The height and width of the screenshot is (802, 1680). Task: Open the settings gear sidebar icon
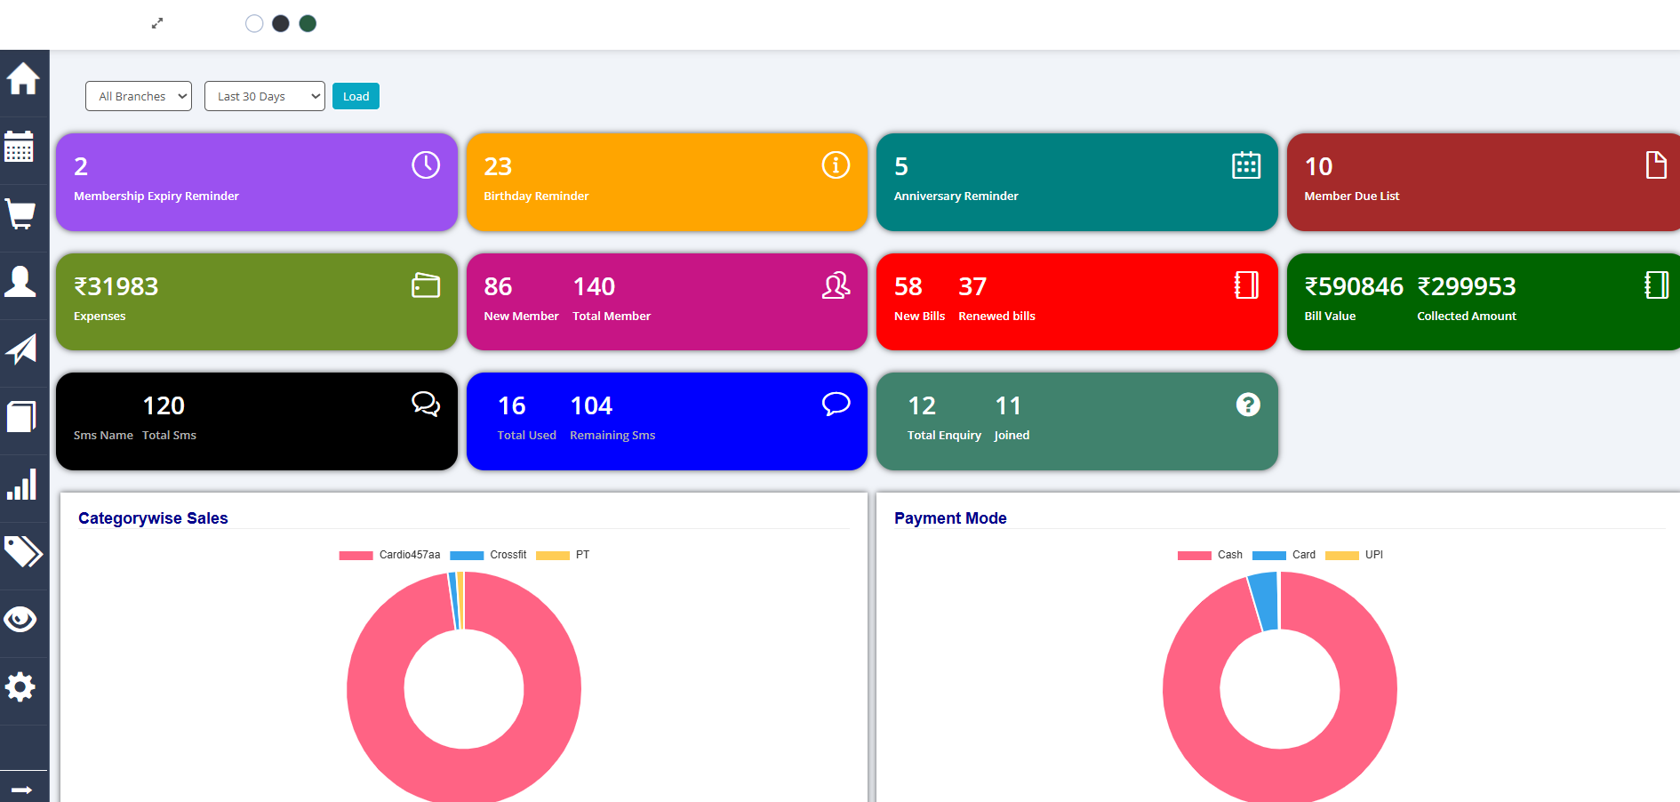(x=20, y=686)
